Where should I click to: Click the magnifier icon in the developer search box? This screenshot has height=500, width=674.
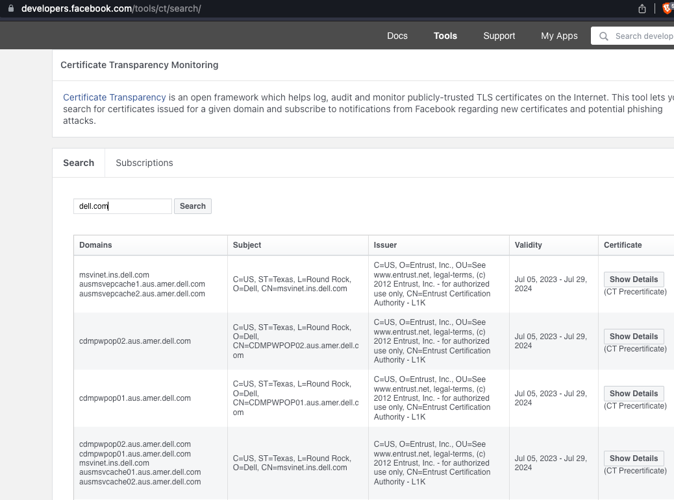[x=603, y=36]
